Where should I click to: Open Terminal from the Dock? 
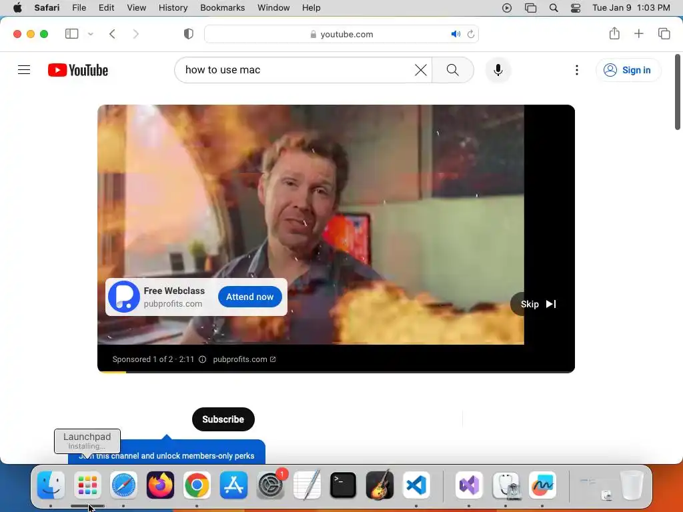pyautogui.click(x=344, y=485)
